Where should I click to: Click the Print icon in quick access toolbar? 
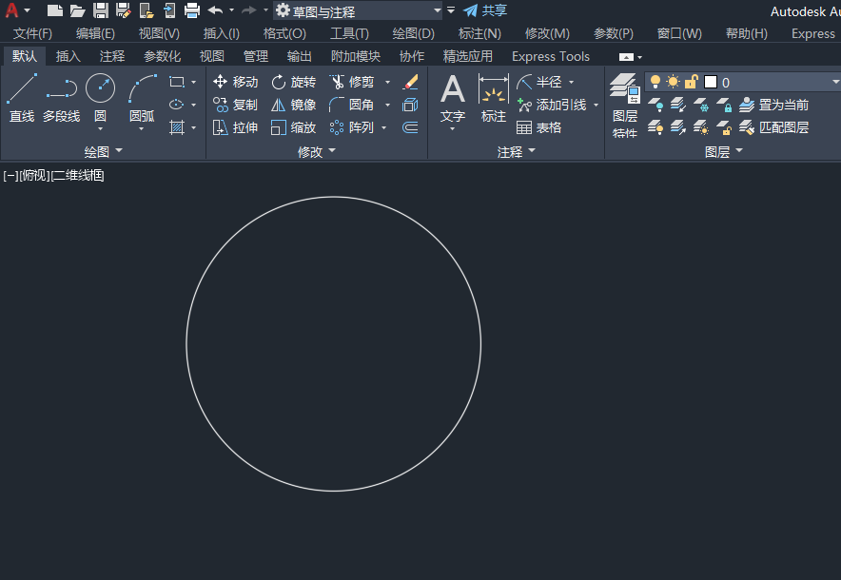click(191, 10)
